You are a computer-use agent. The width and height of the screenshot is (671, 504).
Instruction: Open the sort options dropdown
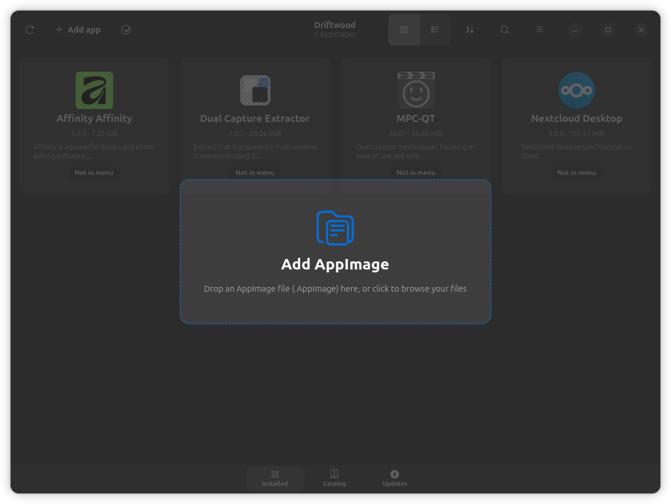click(470, 30)
